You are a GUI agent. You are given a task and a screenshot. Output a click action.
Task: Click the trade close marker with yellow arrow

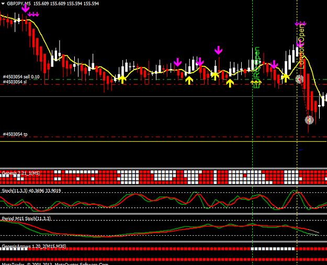[309, 120]
